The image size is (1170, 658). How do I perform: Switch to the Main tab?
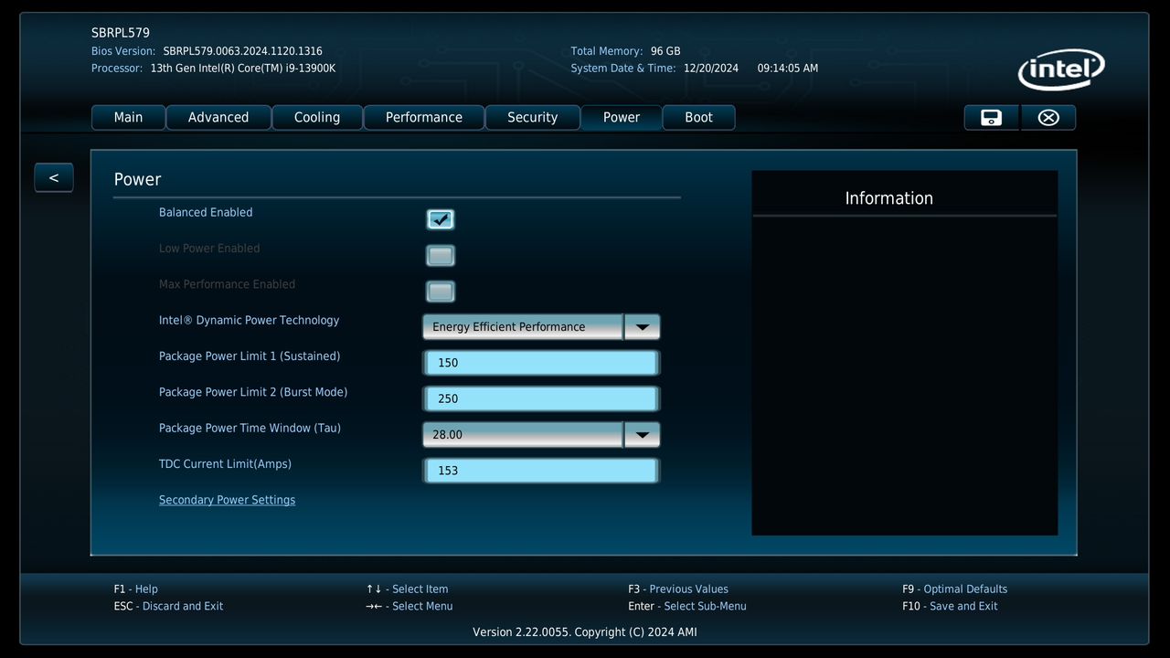128,117
